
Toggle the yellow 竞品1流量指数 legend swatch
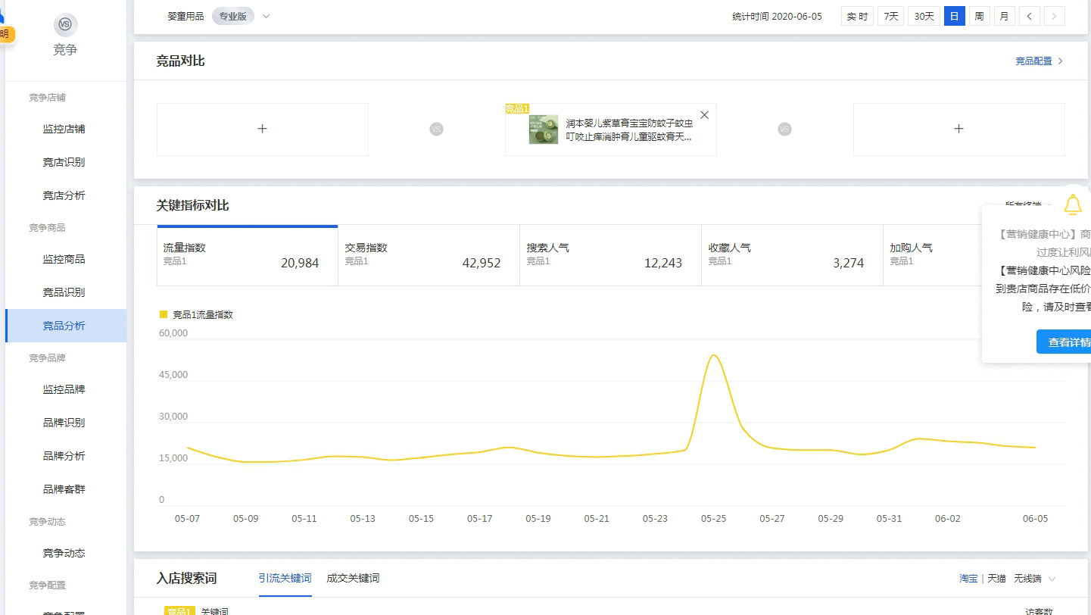163,314
